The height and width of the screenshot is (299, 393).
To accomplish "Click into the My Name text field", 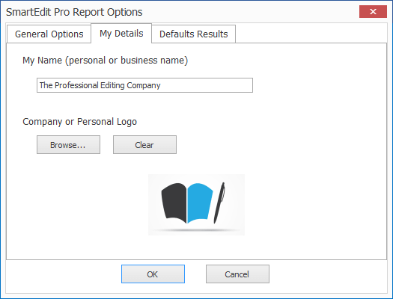I will [x=144, y=85].
